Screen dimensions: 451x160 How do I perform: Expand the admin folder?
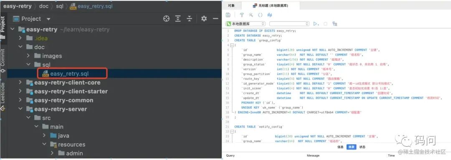coord(52,153)
